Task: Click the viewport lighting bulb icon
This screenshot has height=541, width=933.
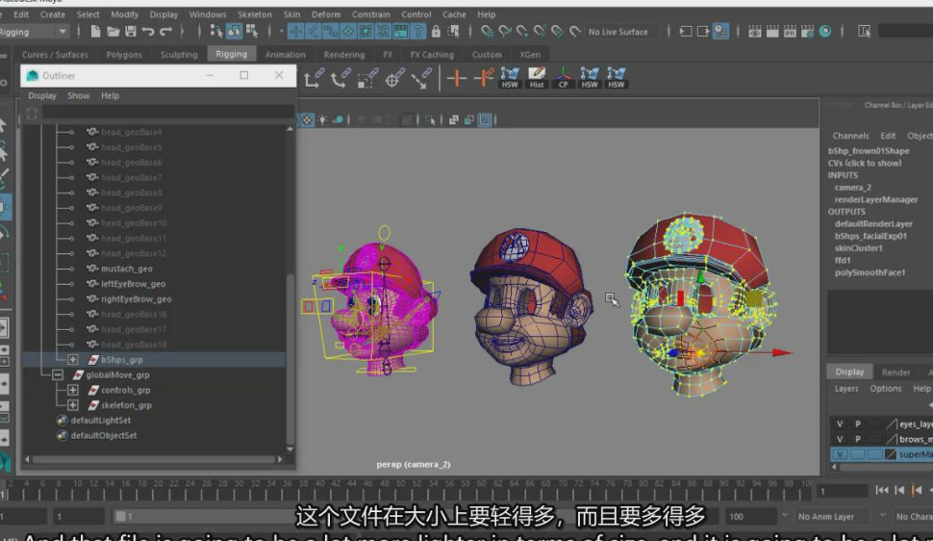Action: pos(322,119)
